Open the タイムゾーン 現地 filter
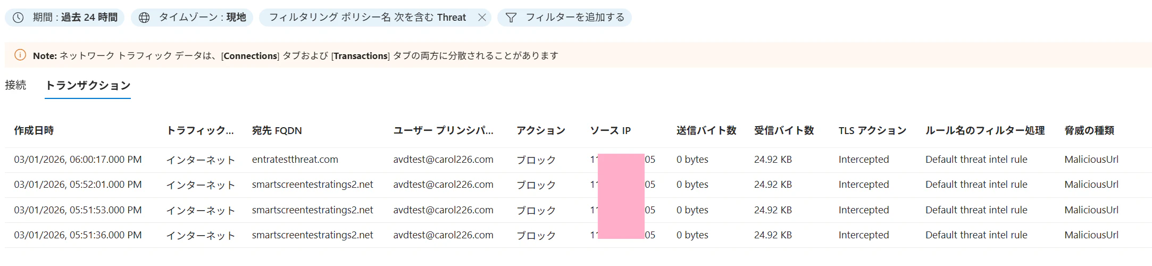Image resolution: width=1152 pixels, height=266 pixels. pos(192,18)
